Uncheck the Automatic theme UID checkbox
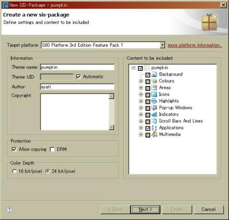The height and width of the screenshot is (220, 229). point(78,77)
